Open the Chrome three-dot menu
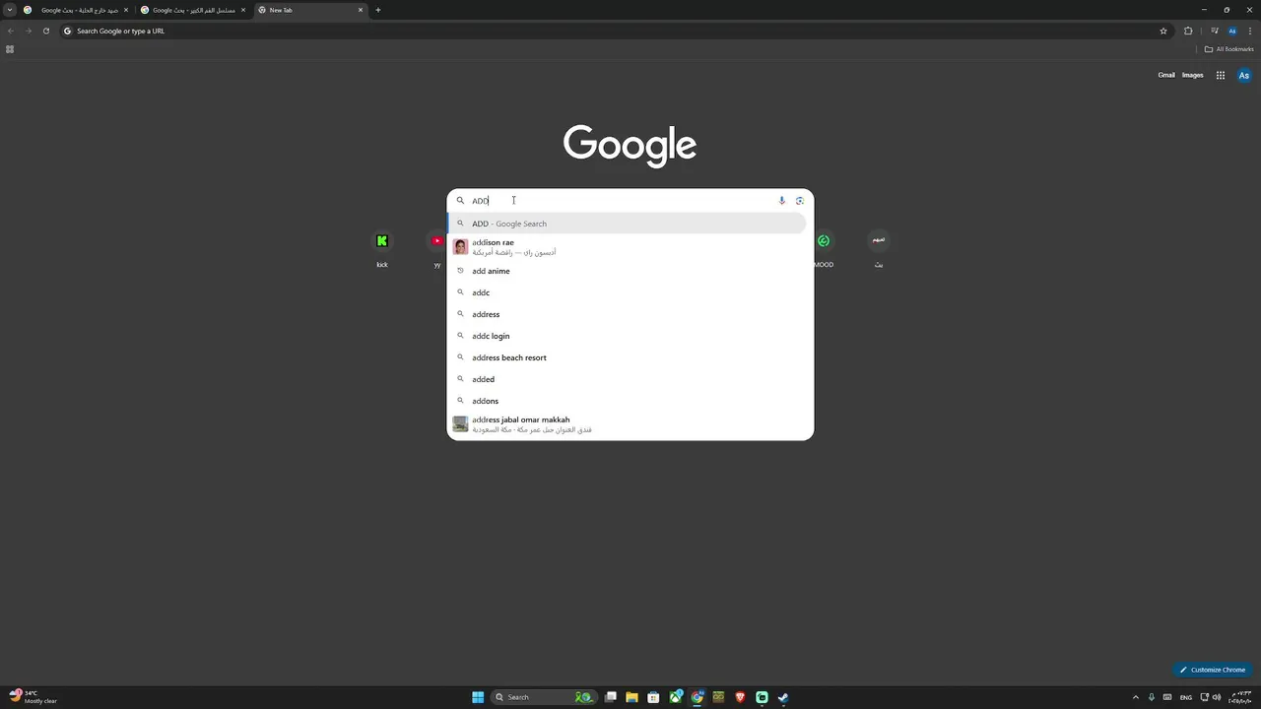The width and height of the screenshot is (1261, 709). pos(1249,31)
